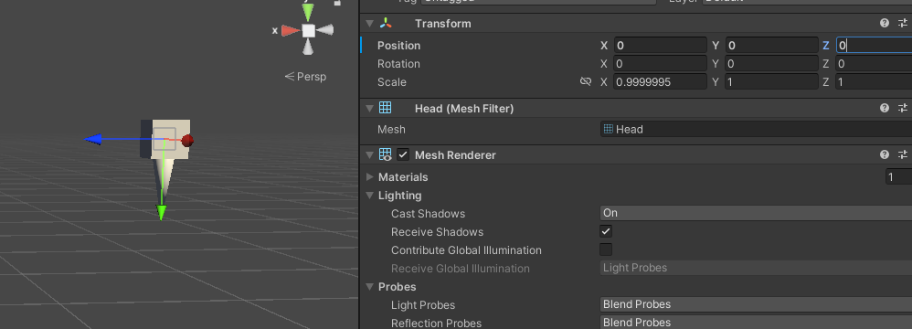Viewport: 912px width, 329px height.
Task: Open Head Mesh Filter help icon
Action: (x=884, y=108)
